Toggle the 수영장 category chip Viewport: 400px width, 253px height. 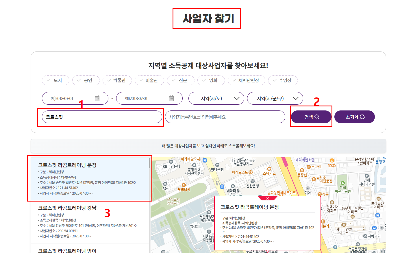click(x=283, y=80)
